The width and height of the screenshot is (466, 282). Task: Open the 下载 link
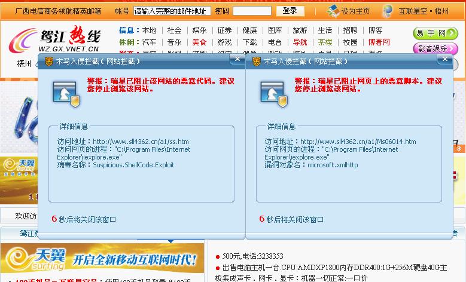(x=249, y=42)
